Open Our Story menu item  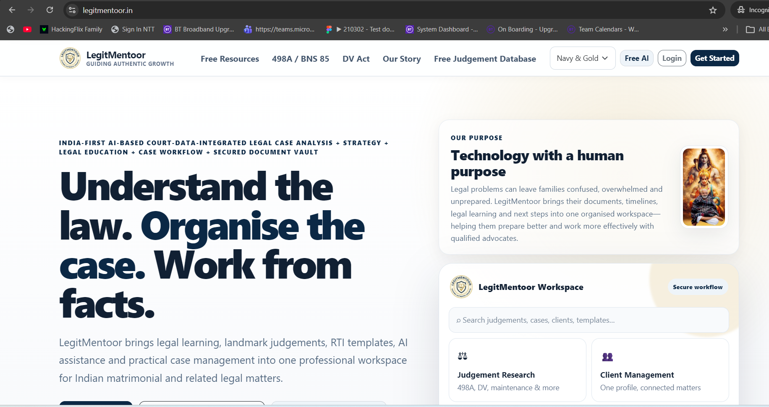coord(402,59)
